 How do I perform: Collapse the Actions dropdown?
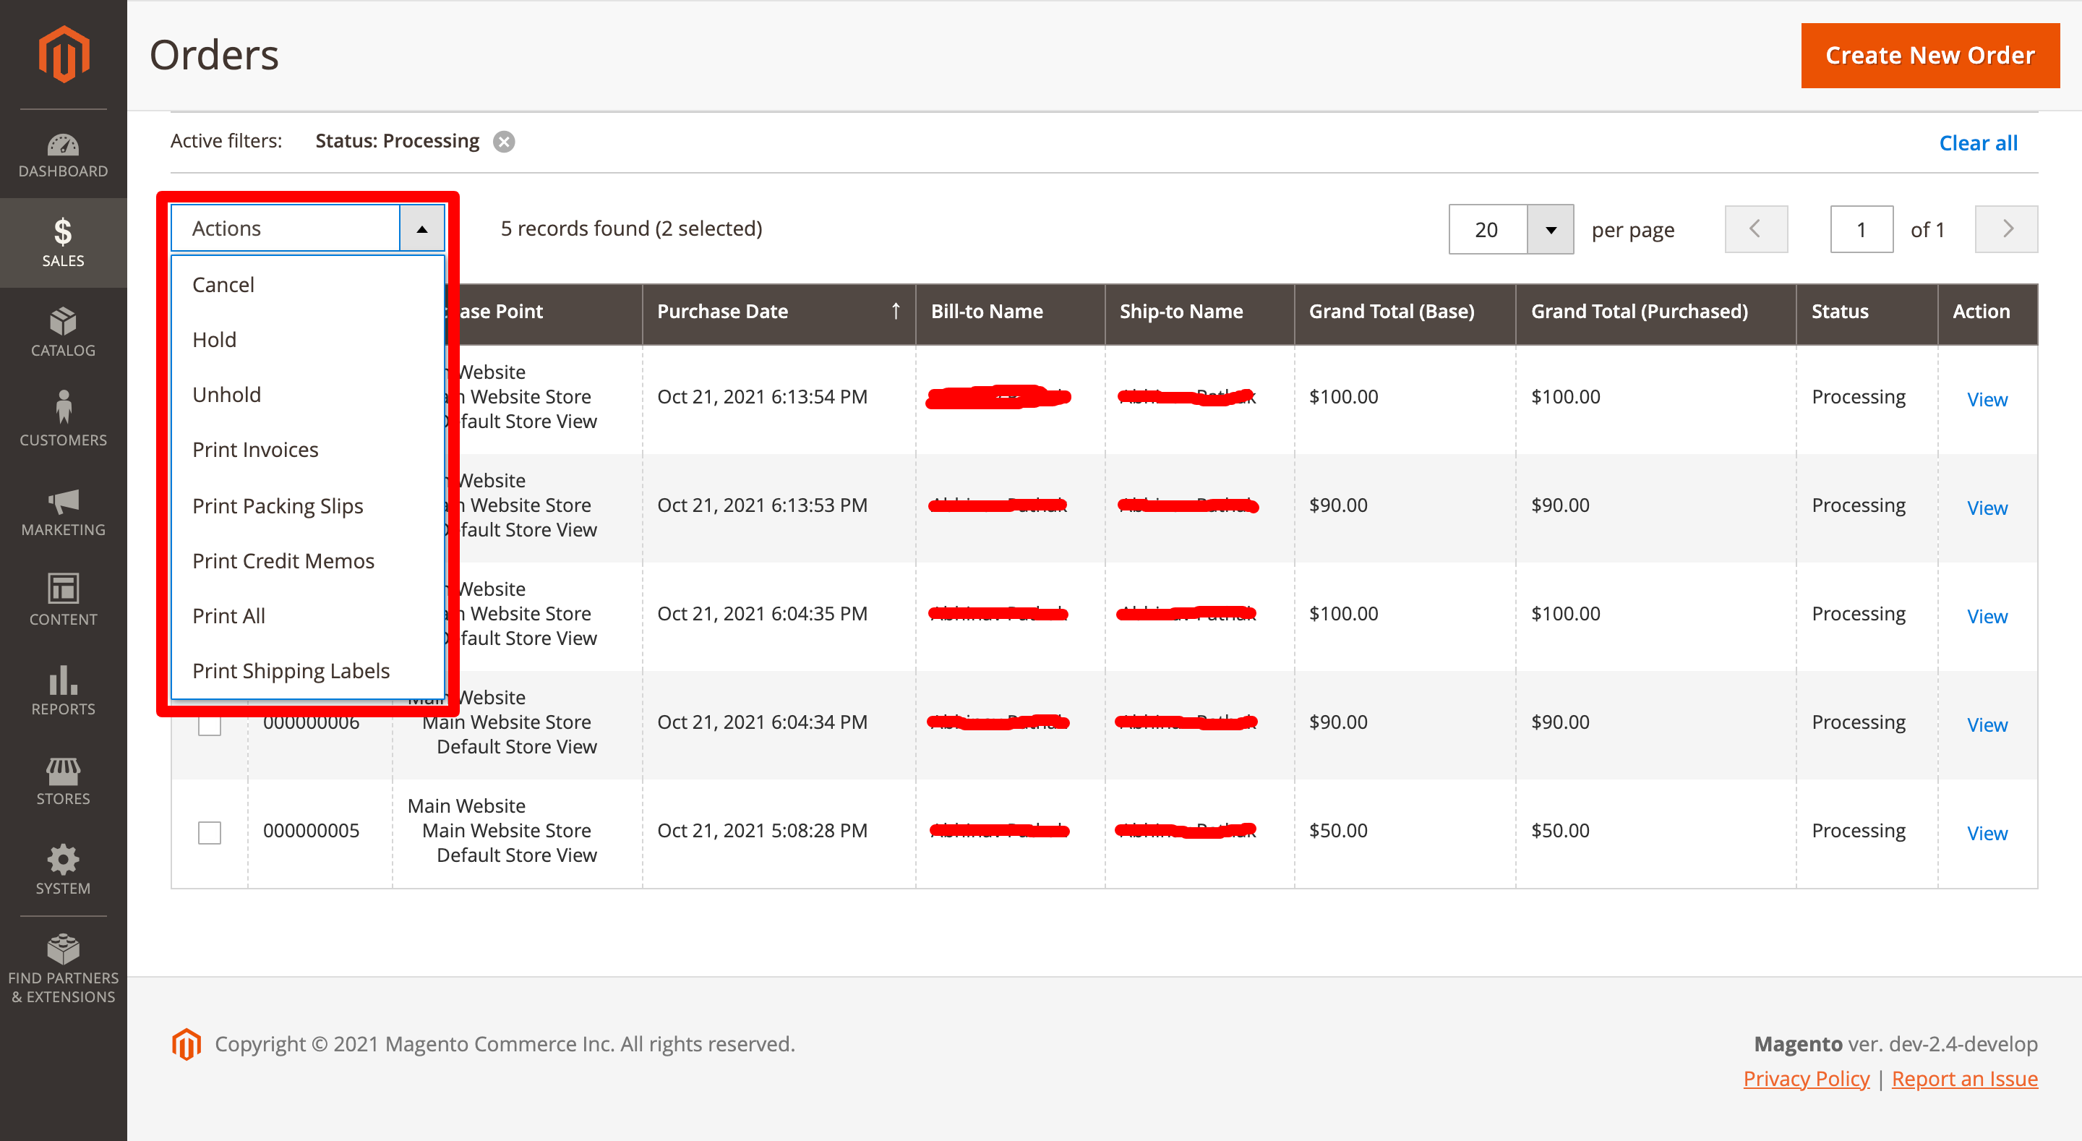point(421,227)
